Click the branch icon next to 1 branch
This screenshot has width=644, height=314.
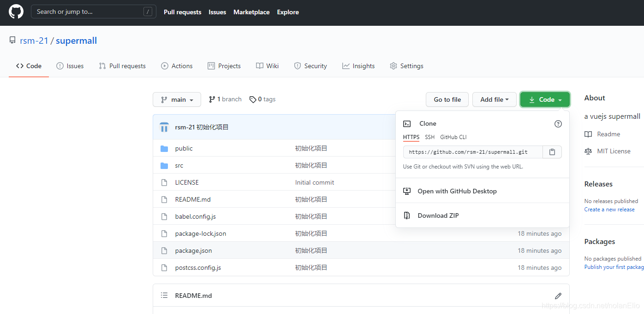point(212,99)
